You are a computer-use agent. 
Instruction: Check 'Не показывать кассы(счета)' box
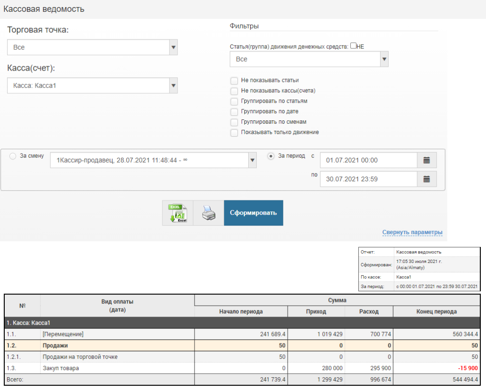coord(234,91)
